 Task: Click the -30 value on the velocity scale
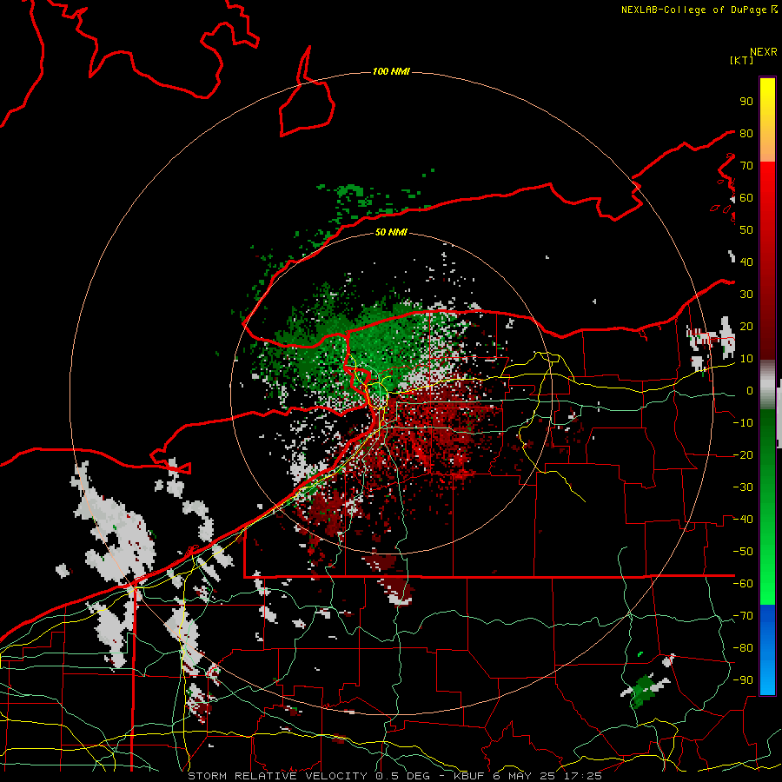click(743, 487)
